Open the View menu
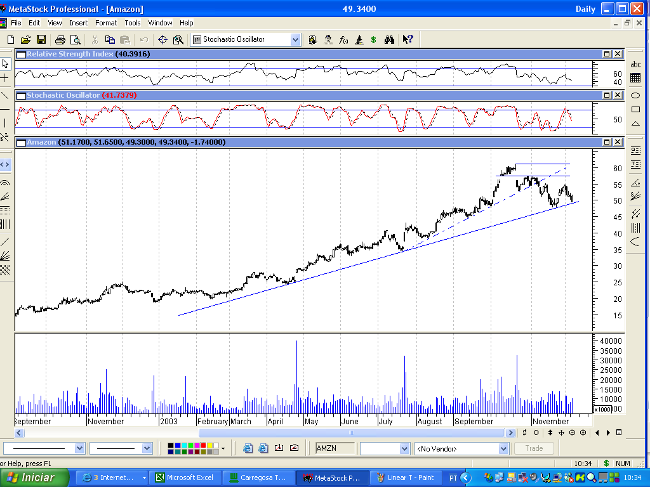The image size is (650, 487). pos(55,23)
